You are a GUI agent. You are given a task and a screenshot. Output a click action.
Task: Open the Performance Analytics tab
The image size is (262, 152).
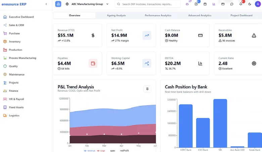pyautogui.click(x=158, y=16)
